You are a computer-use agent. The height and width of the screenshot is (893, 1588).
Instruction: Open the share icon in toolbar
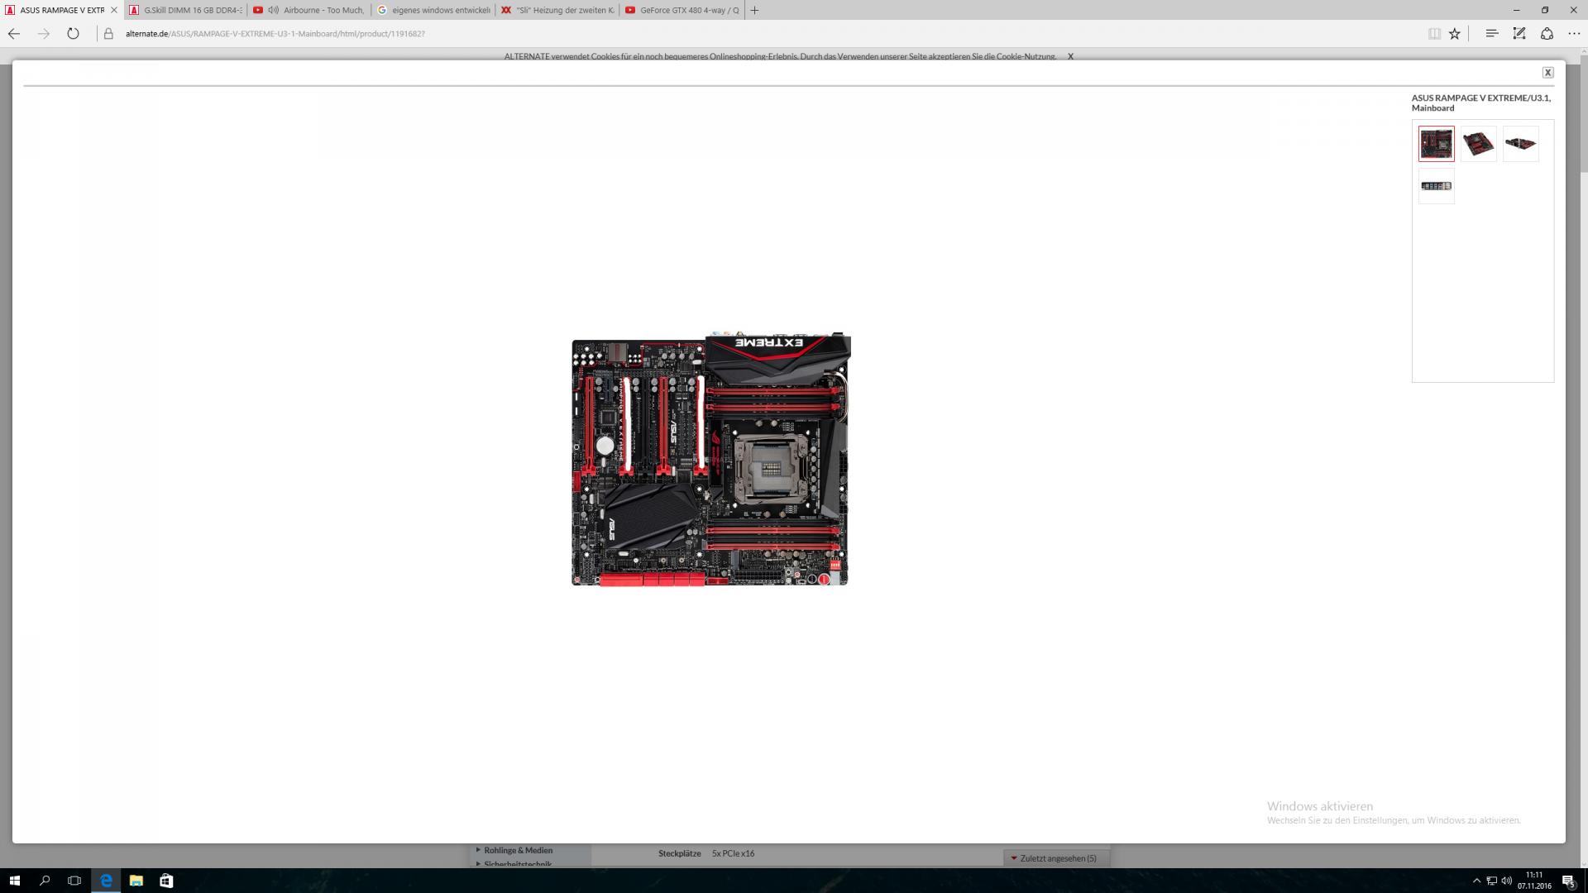pyautogui.click(x=1547, y=34)
